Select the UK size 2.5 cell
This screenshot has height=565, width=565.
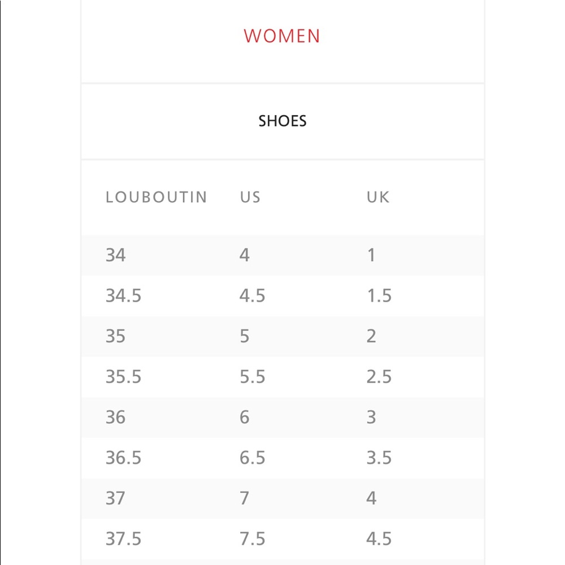pyautogui.click(x=379, y=377)
